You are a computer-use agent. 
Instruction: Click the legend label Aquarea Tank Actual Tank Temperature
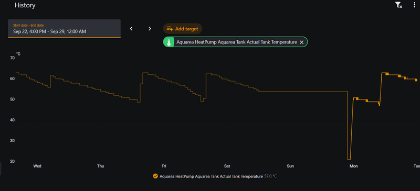coord(212,176)
